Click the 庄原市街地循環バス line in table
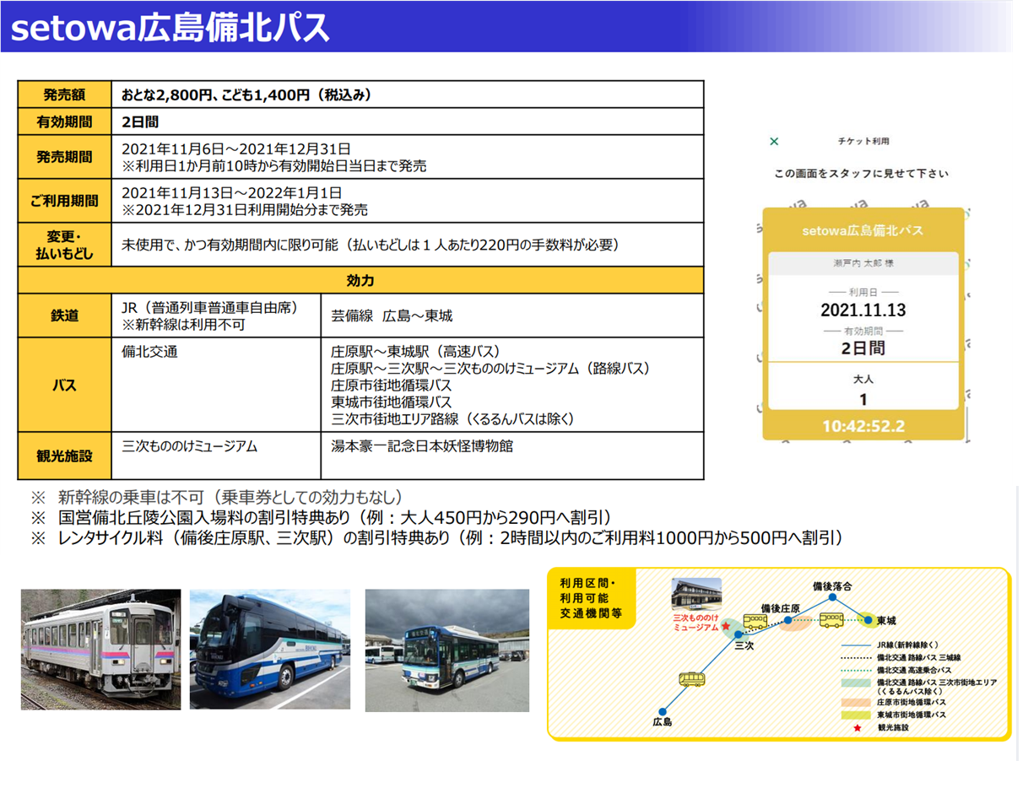Image resolution: width=1028 pixels, height=793 pixels. pyautogui.click(x=392, y=386)
